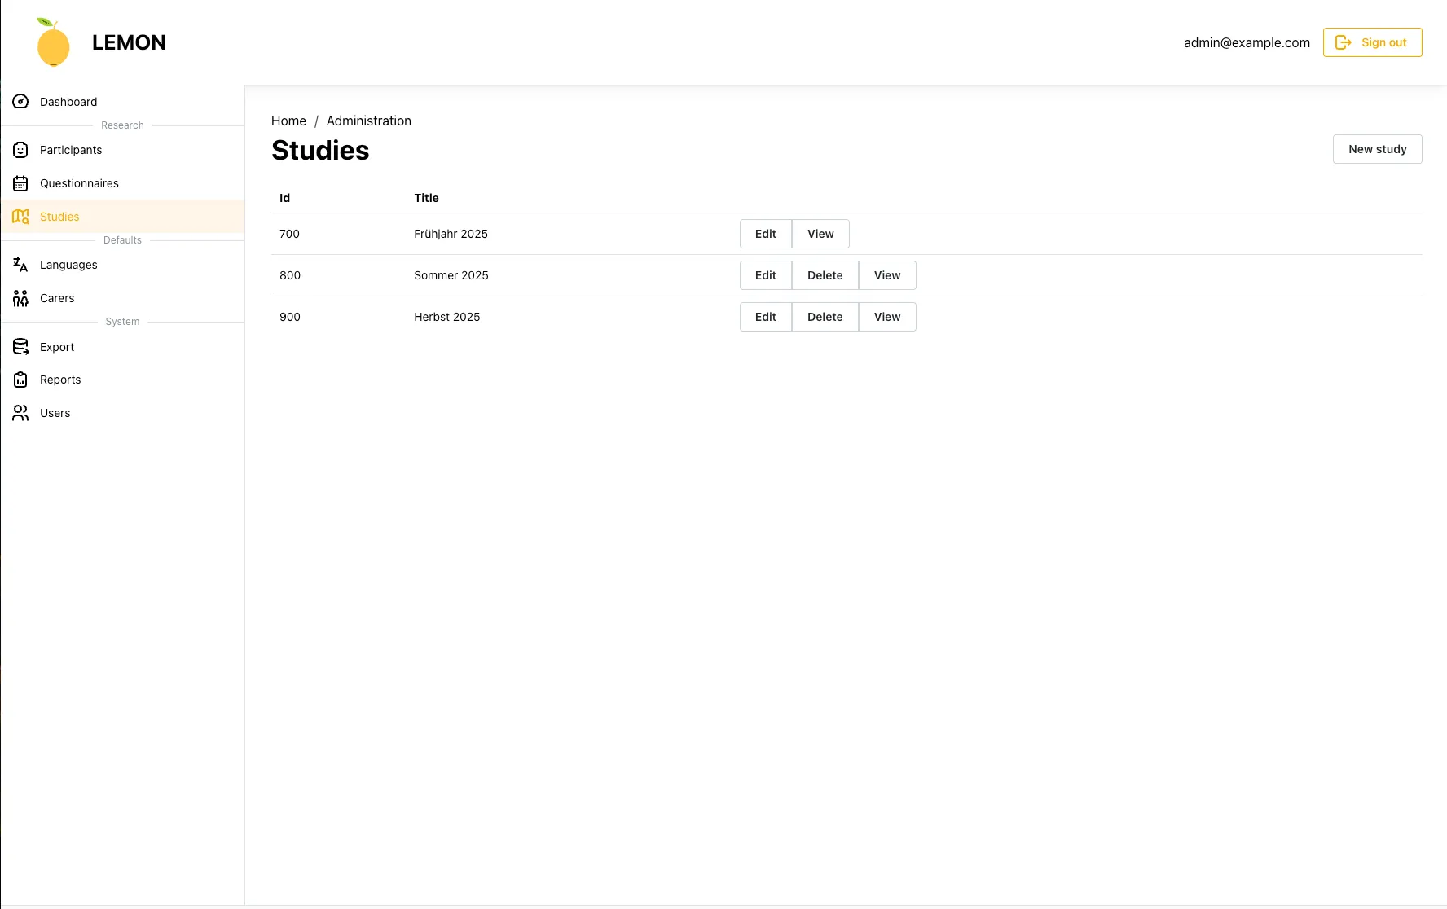The width and height of the screenshot is (1447, 909).
Task: Open Questionnaires via its calendar icon
Action: click(x=20, y=183)
